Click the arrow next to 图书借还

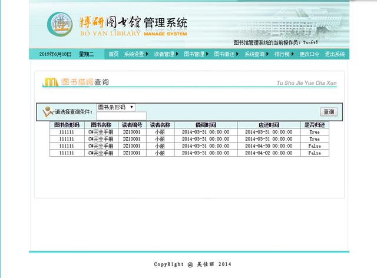click(x=238, y=54)
